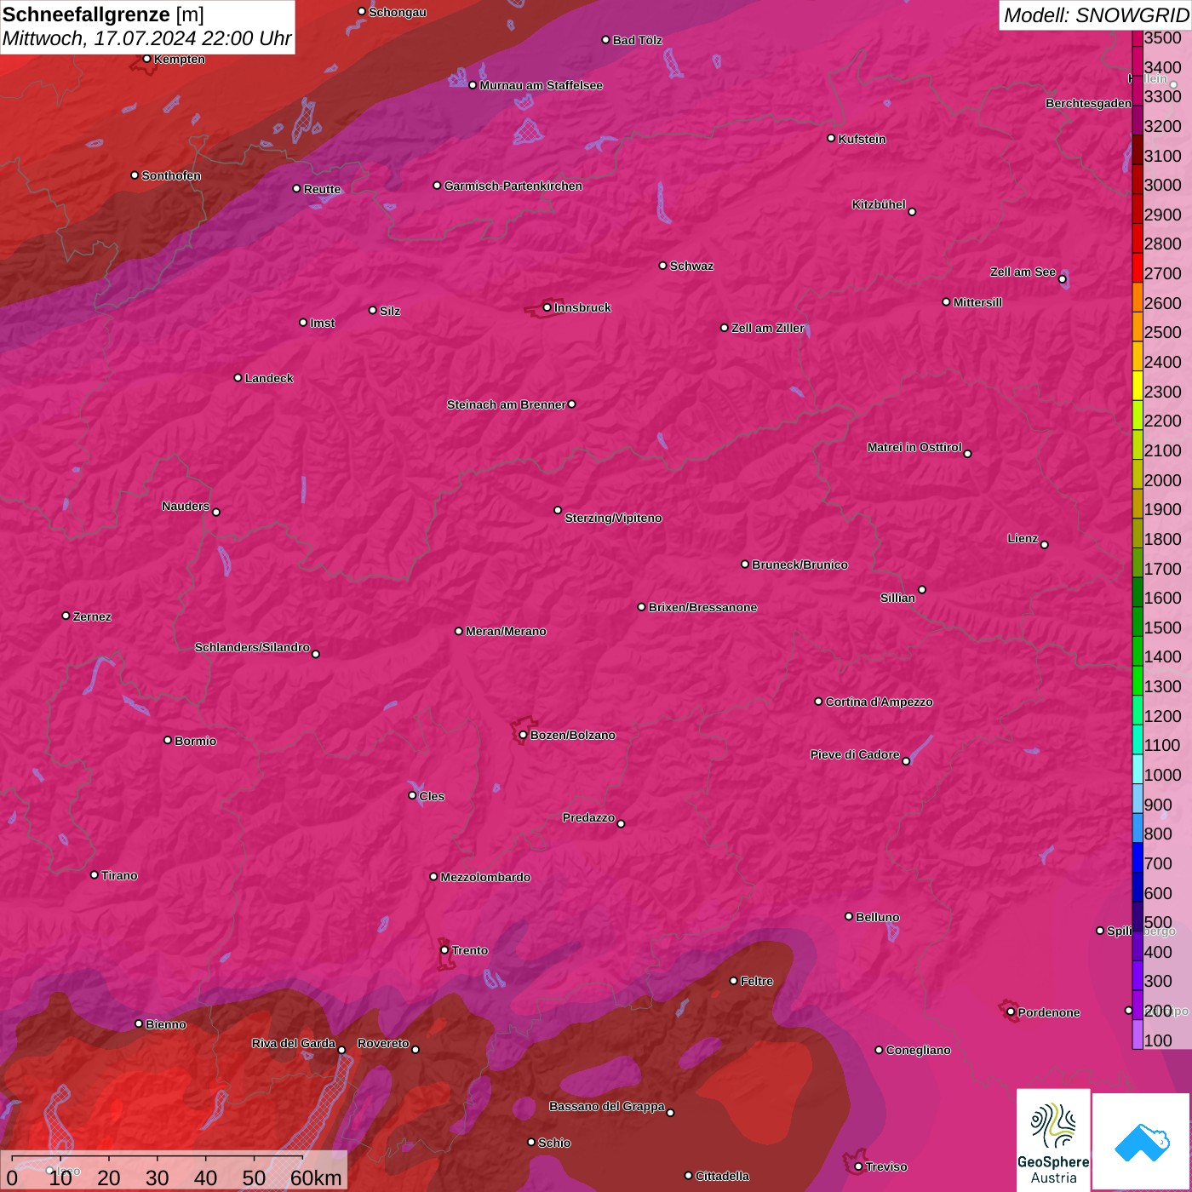Click the Sillian label
1192x1192 pixels.
[x=897, y=598]
